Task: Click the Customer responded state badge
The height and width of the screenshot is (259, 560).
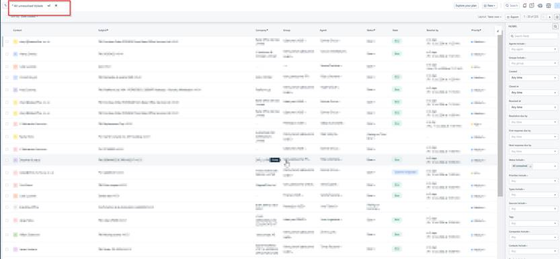Action: pos(405,172)
